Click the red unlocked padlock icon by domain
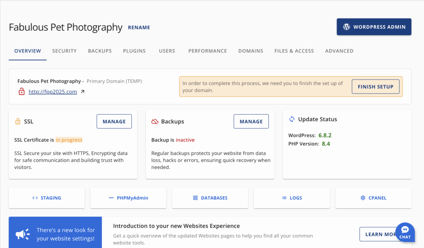The width and height of the screenshot is (424, 248). 22,91
